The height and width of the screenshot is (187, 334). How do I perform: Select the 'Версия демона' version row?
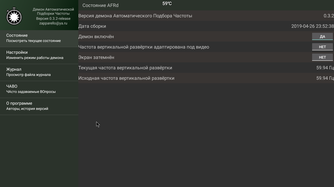[x=206, y=16]
